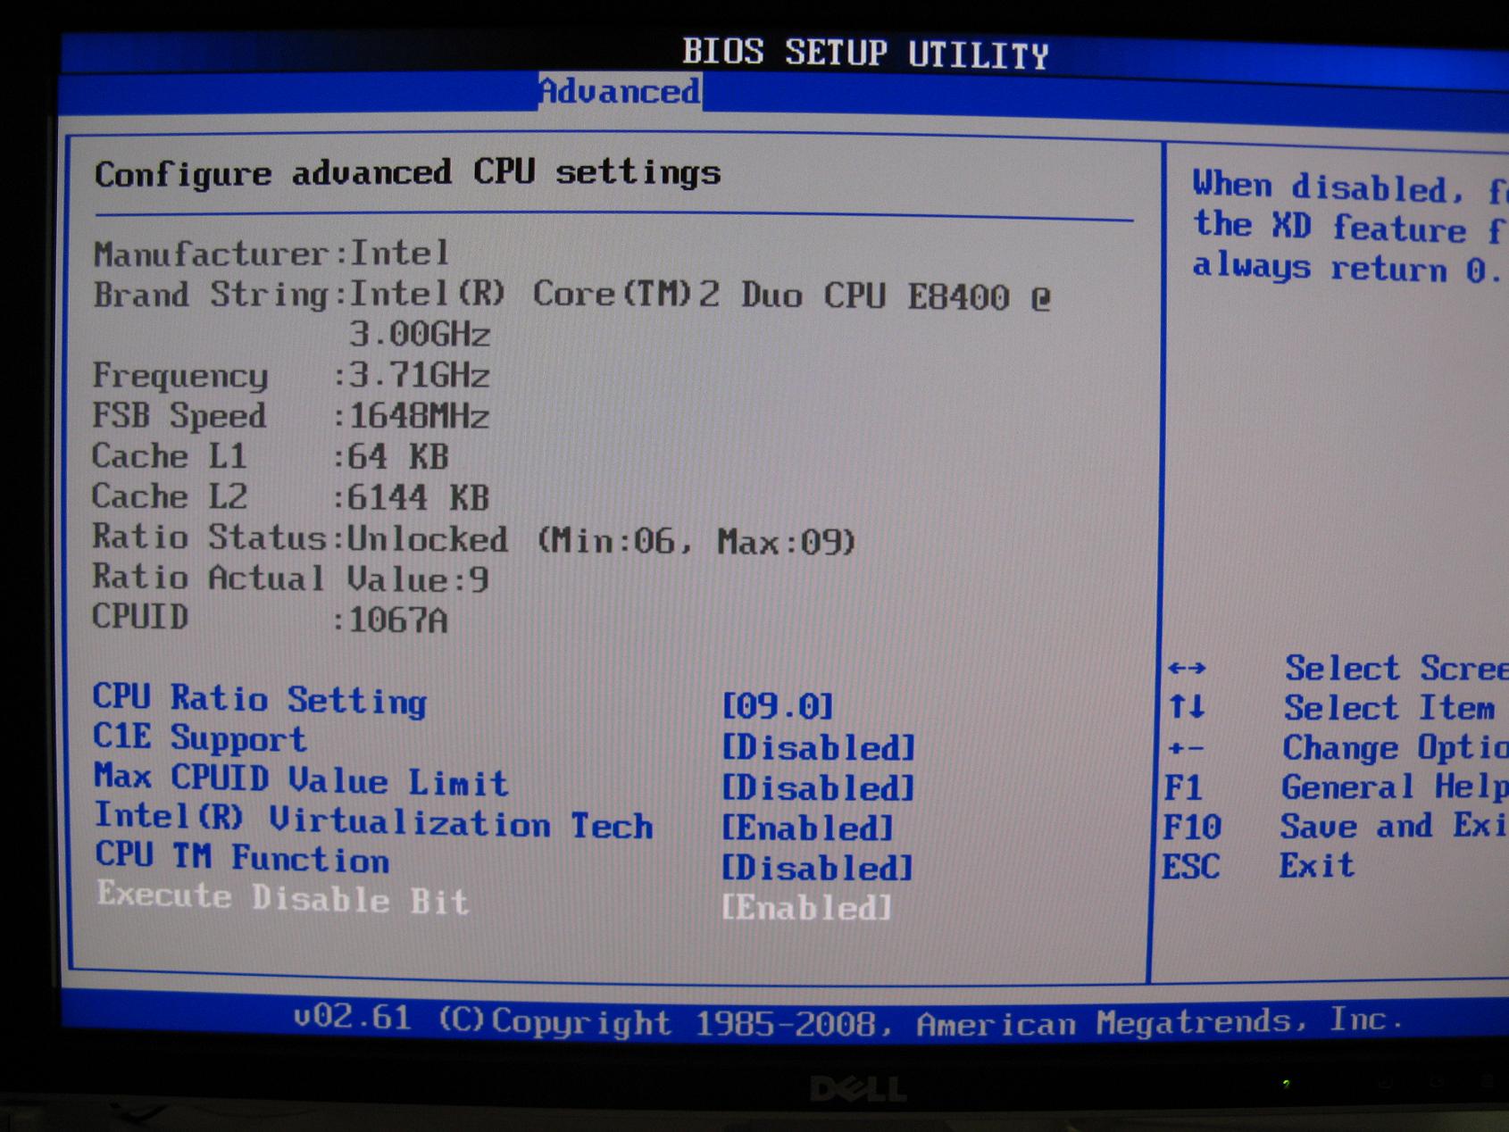This screenshot has height=1132, width=1509.
Task: Click the Brand String Core 2 Duo E8400 line
Action: coord(571,295)
